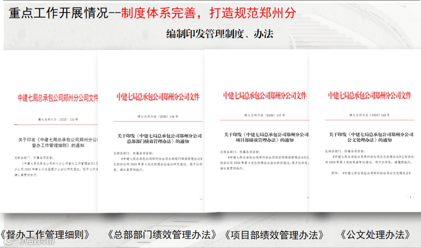Click the caption '《督办工作管理细则》'

(x=45, y=235)
